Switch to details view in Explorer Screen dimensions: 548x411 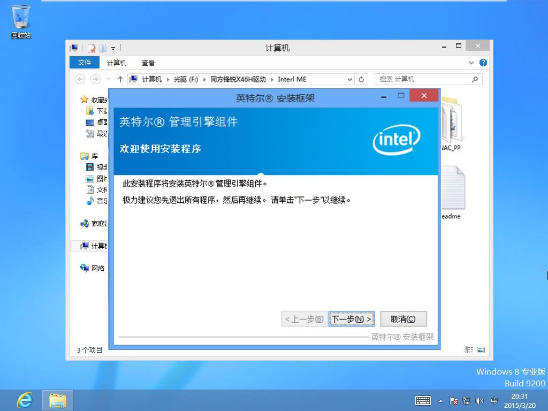click(469, 350)
